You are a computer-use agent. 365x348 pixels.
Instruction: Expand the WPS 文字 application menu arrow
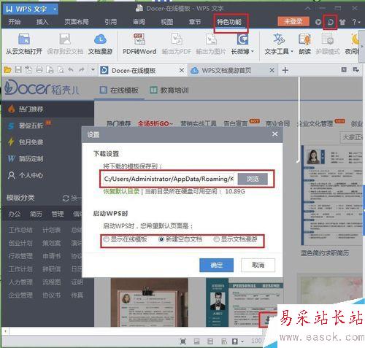(55, 9)
